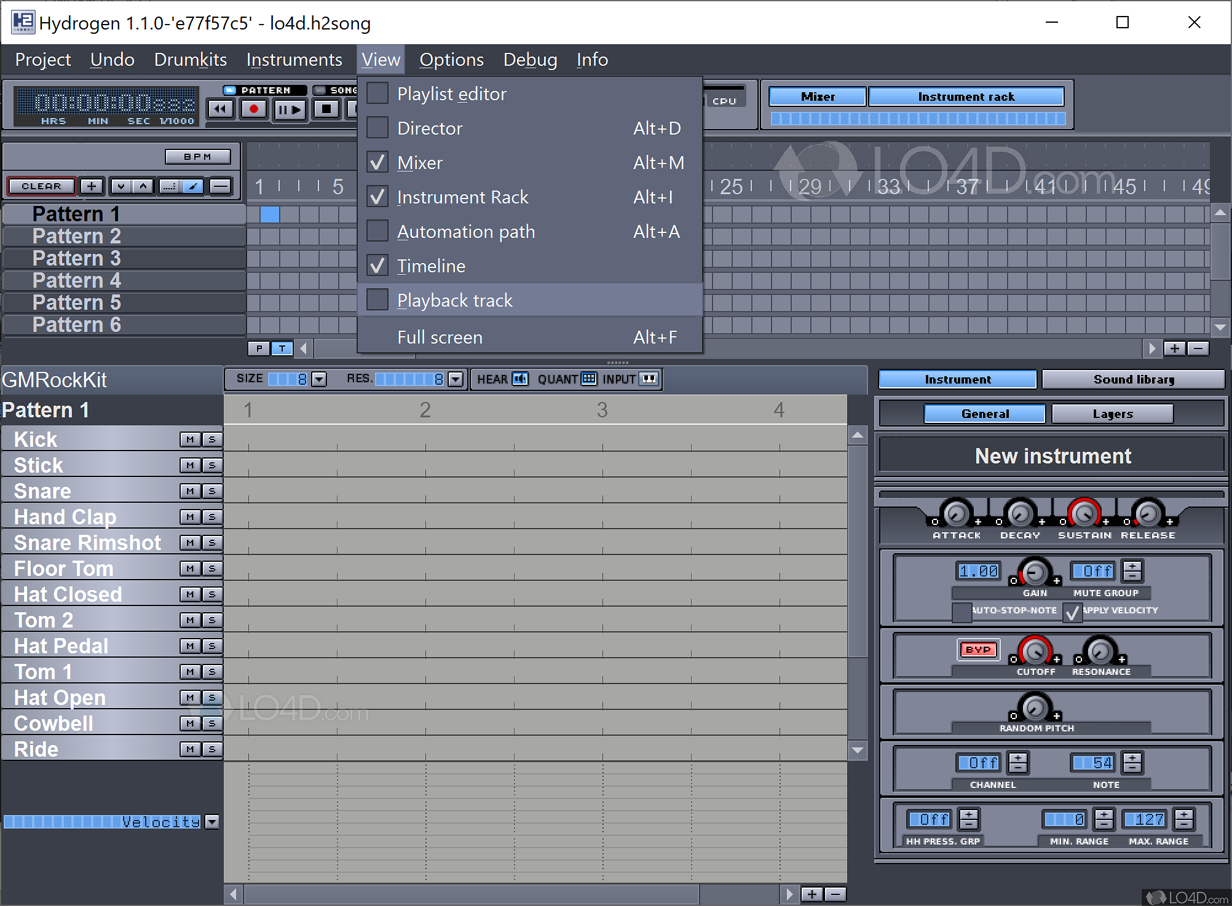This screenshot has height=906, width=1232.
Task: Open the Velocity property dropdown
Action: 212,822
